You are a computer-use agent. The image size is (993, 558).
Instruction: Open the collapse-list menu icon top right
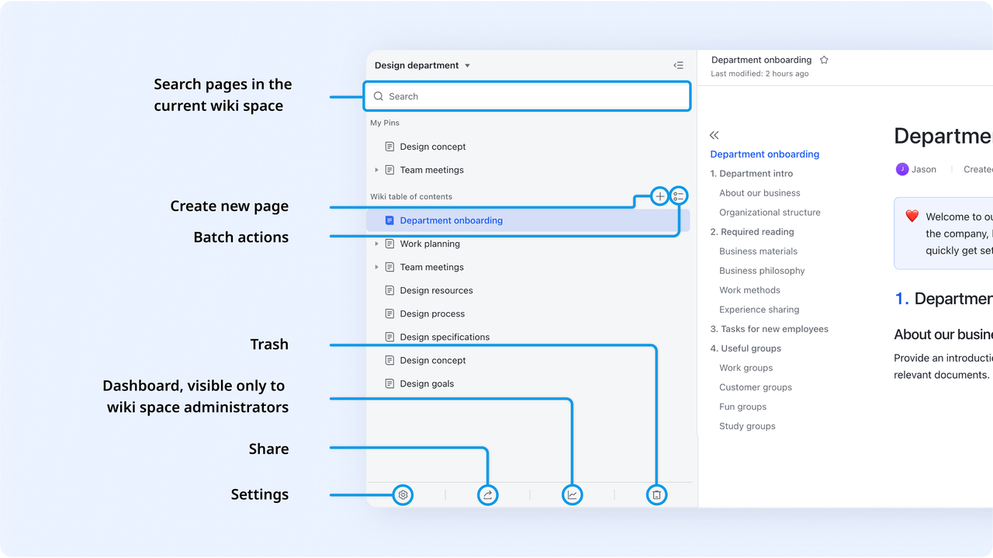[678, 65]
